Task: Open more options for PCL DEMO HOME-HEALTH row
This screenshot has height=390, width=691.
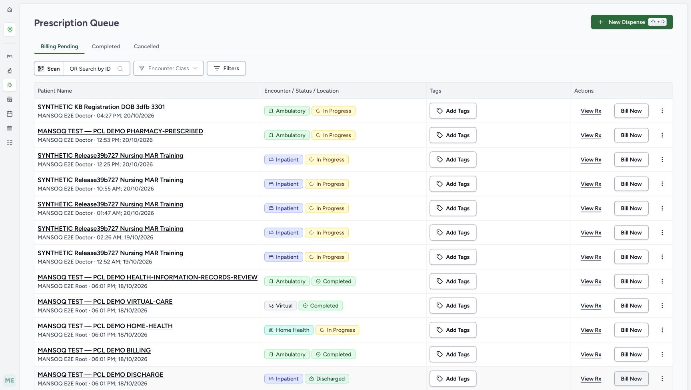Action: (x=662, y=330)
